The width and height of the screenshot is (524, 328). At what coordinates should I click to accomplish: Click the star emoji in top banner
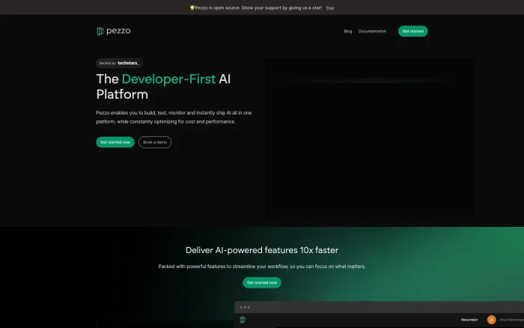(192, 7)
